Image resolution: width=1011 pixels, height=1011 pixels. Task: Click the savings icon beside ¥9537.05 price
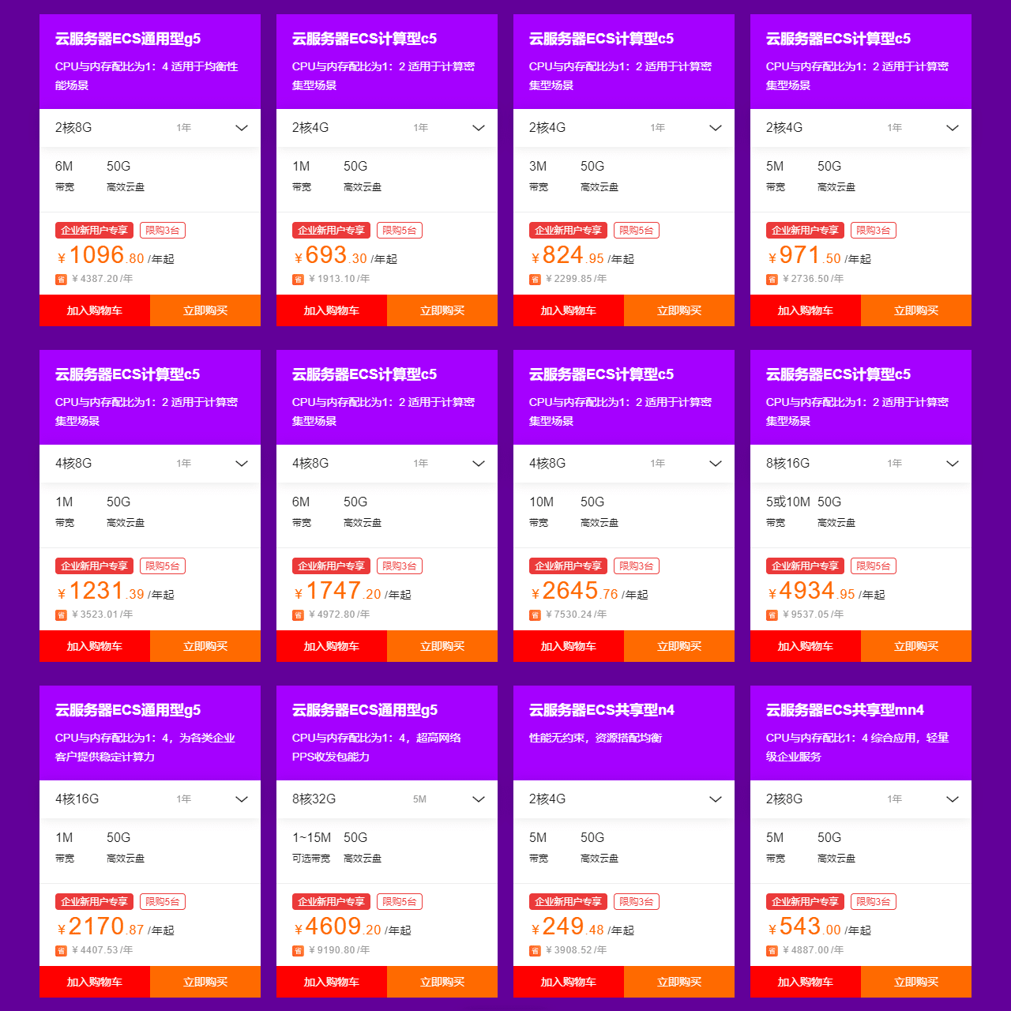(x=772, y=615)
